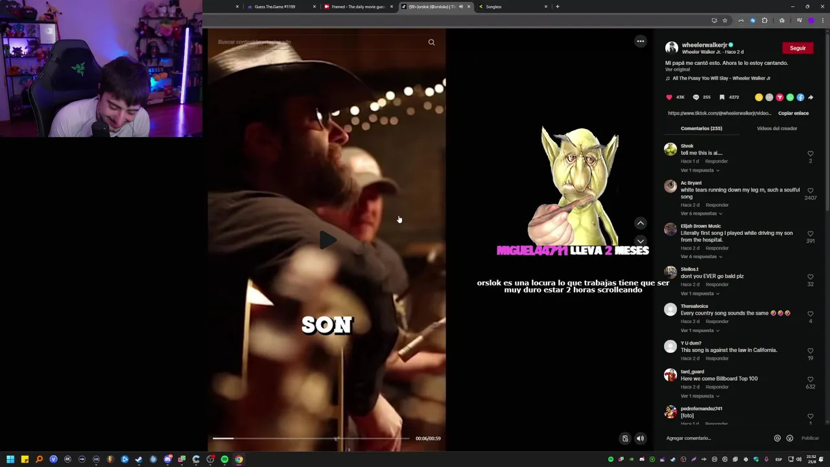Open Discord from the taskbar
The height and width of the screenshot is (467, 830).
[x=167, y=459]
